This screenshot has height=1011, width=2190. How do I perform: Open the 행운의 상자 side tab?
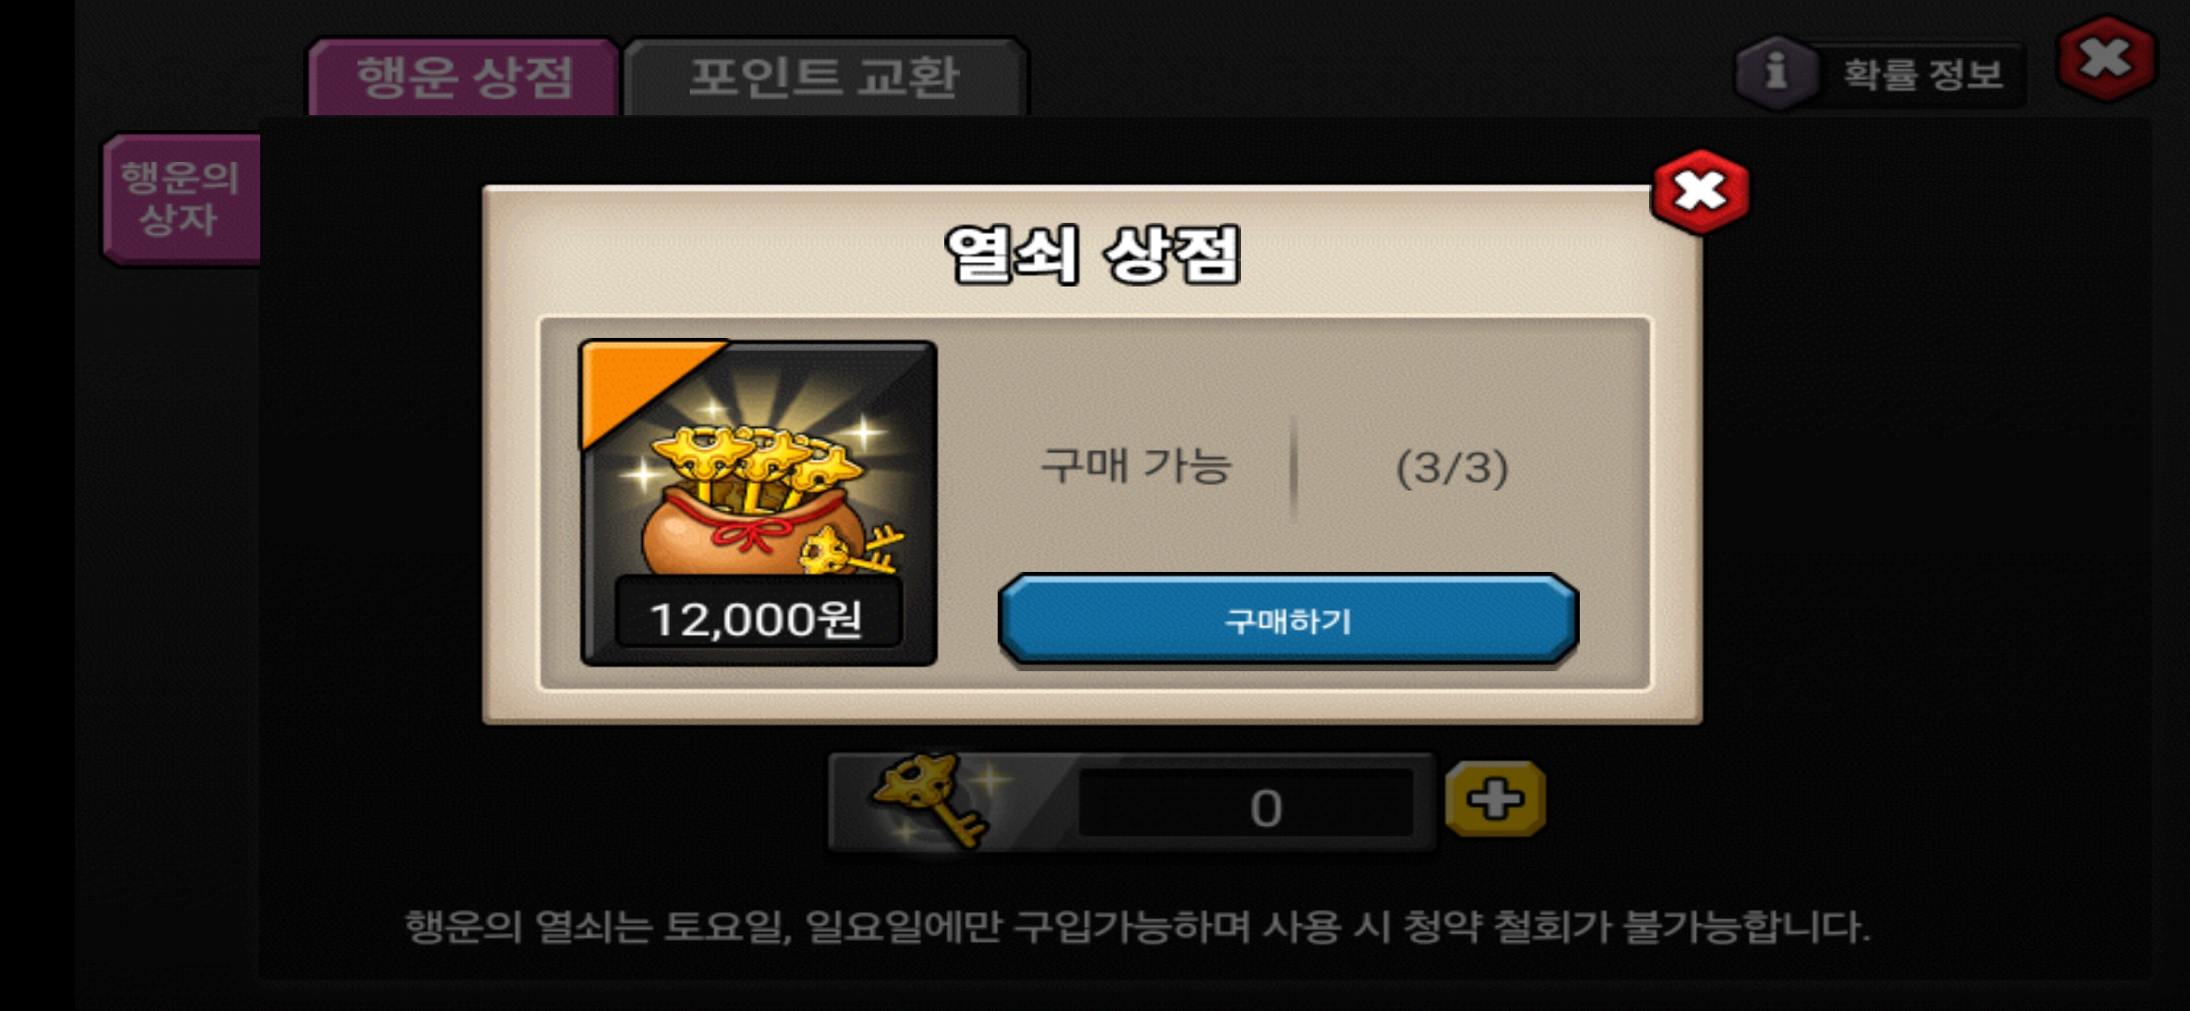click(181, 198)
